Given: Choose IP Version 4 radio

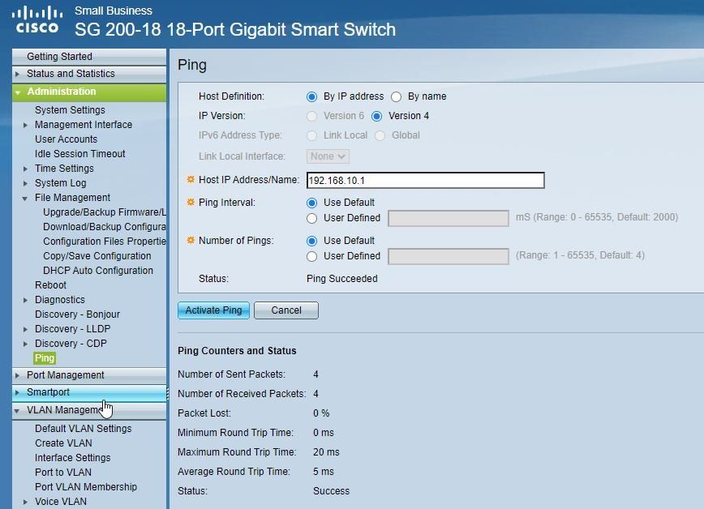Looking at the screenshot, I should click(x=376, y=116).
